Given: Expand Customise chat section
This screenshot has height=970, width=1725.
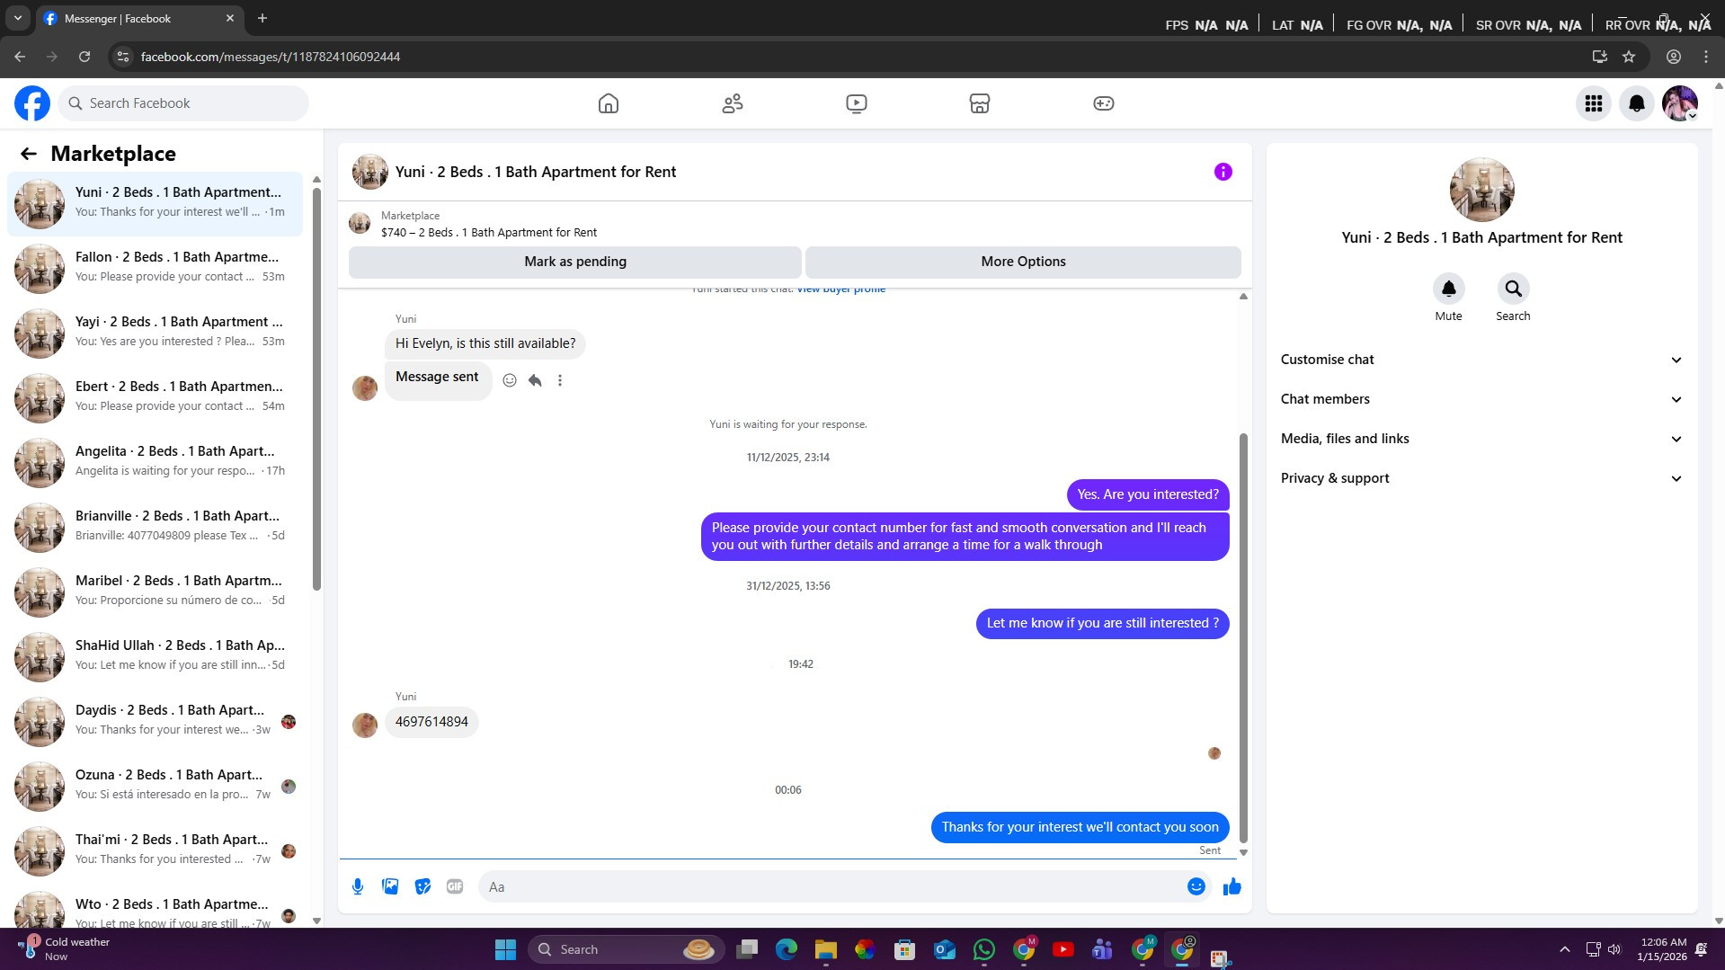Looking at the screenshot, I should (x=1480, y=360).
